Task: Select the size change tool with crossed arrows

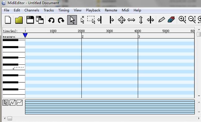Action: (x=151, y=20)
